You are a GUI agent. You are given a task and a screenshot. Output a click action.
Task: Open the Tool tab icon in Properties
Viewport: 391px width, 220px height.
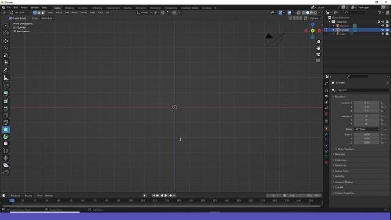click(x=326, y=84)
